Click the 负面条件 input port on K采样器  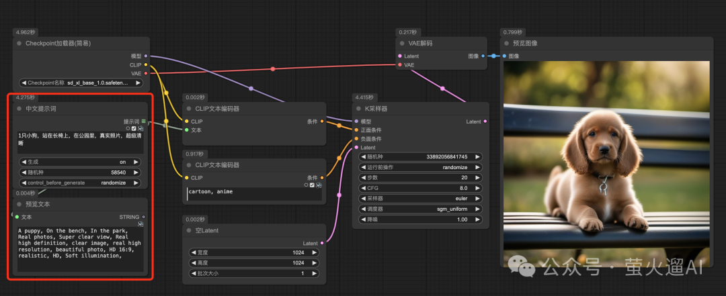point(356,139)
